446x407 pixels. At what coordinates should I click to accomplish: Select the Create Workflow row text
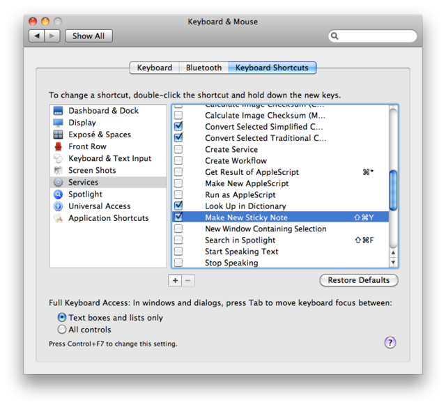tap(236, 161)
